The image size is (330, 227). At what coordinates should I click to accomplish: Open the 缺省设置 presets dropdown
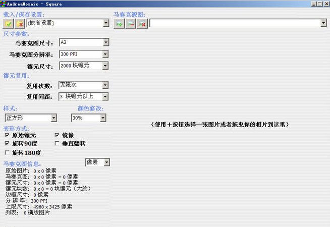coord(106,23)
